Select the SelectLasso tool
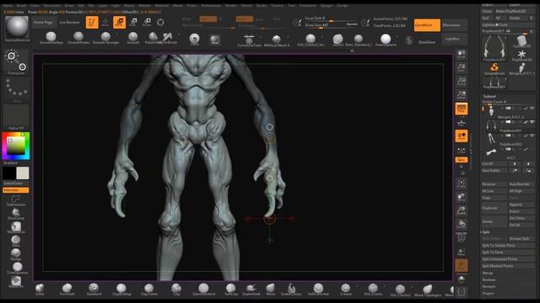Screen dimensions: 540x303 tap(16, 200)
